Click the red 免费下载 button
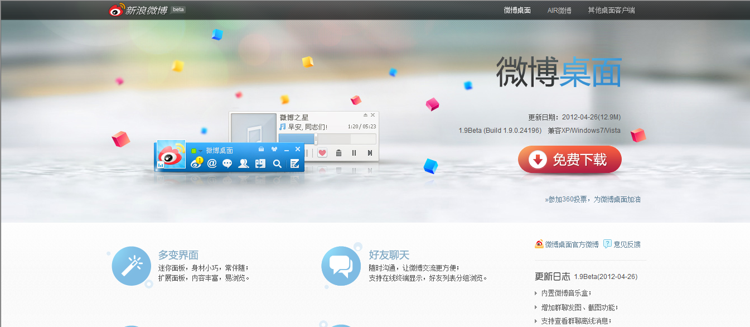 tap(569, 160)
